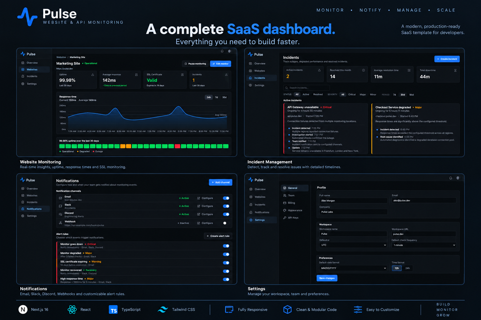Image resolution: width=481 pixels, height=320 pixels.
Task: Select the 30d period filter in Incidents
Action: click(403, 95)
